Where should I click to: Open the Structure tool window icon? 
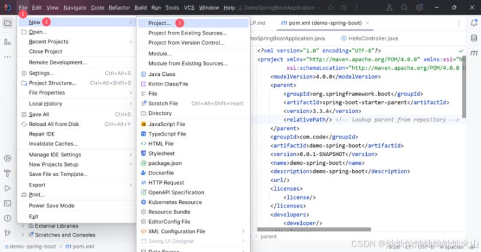click(7, 42)
